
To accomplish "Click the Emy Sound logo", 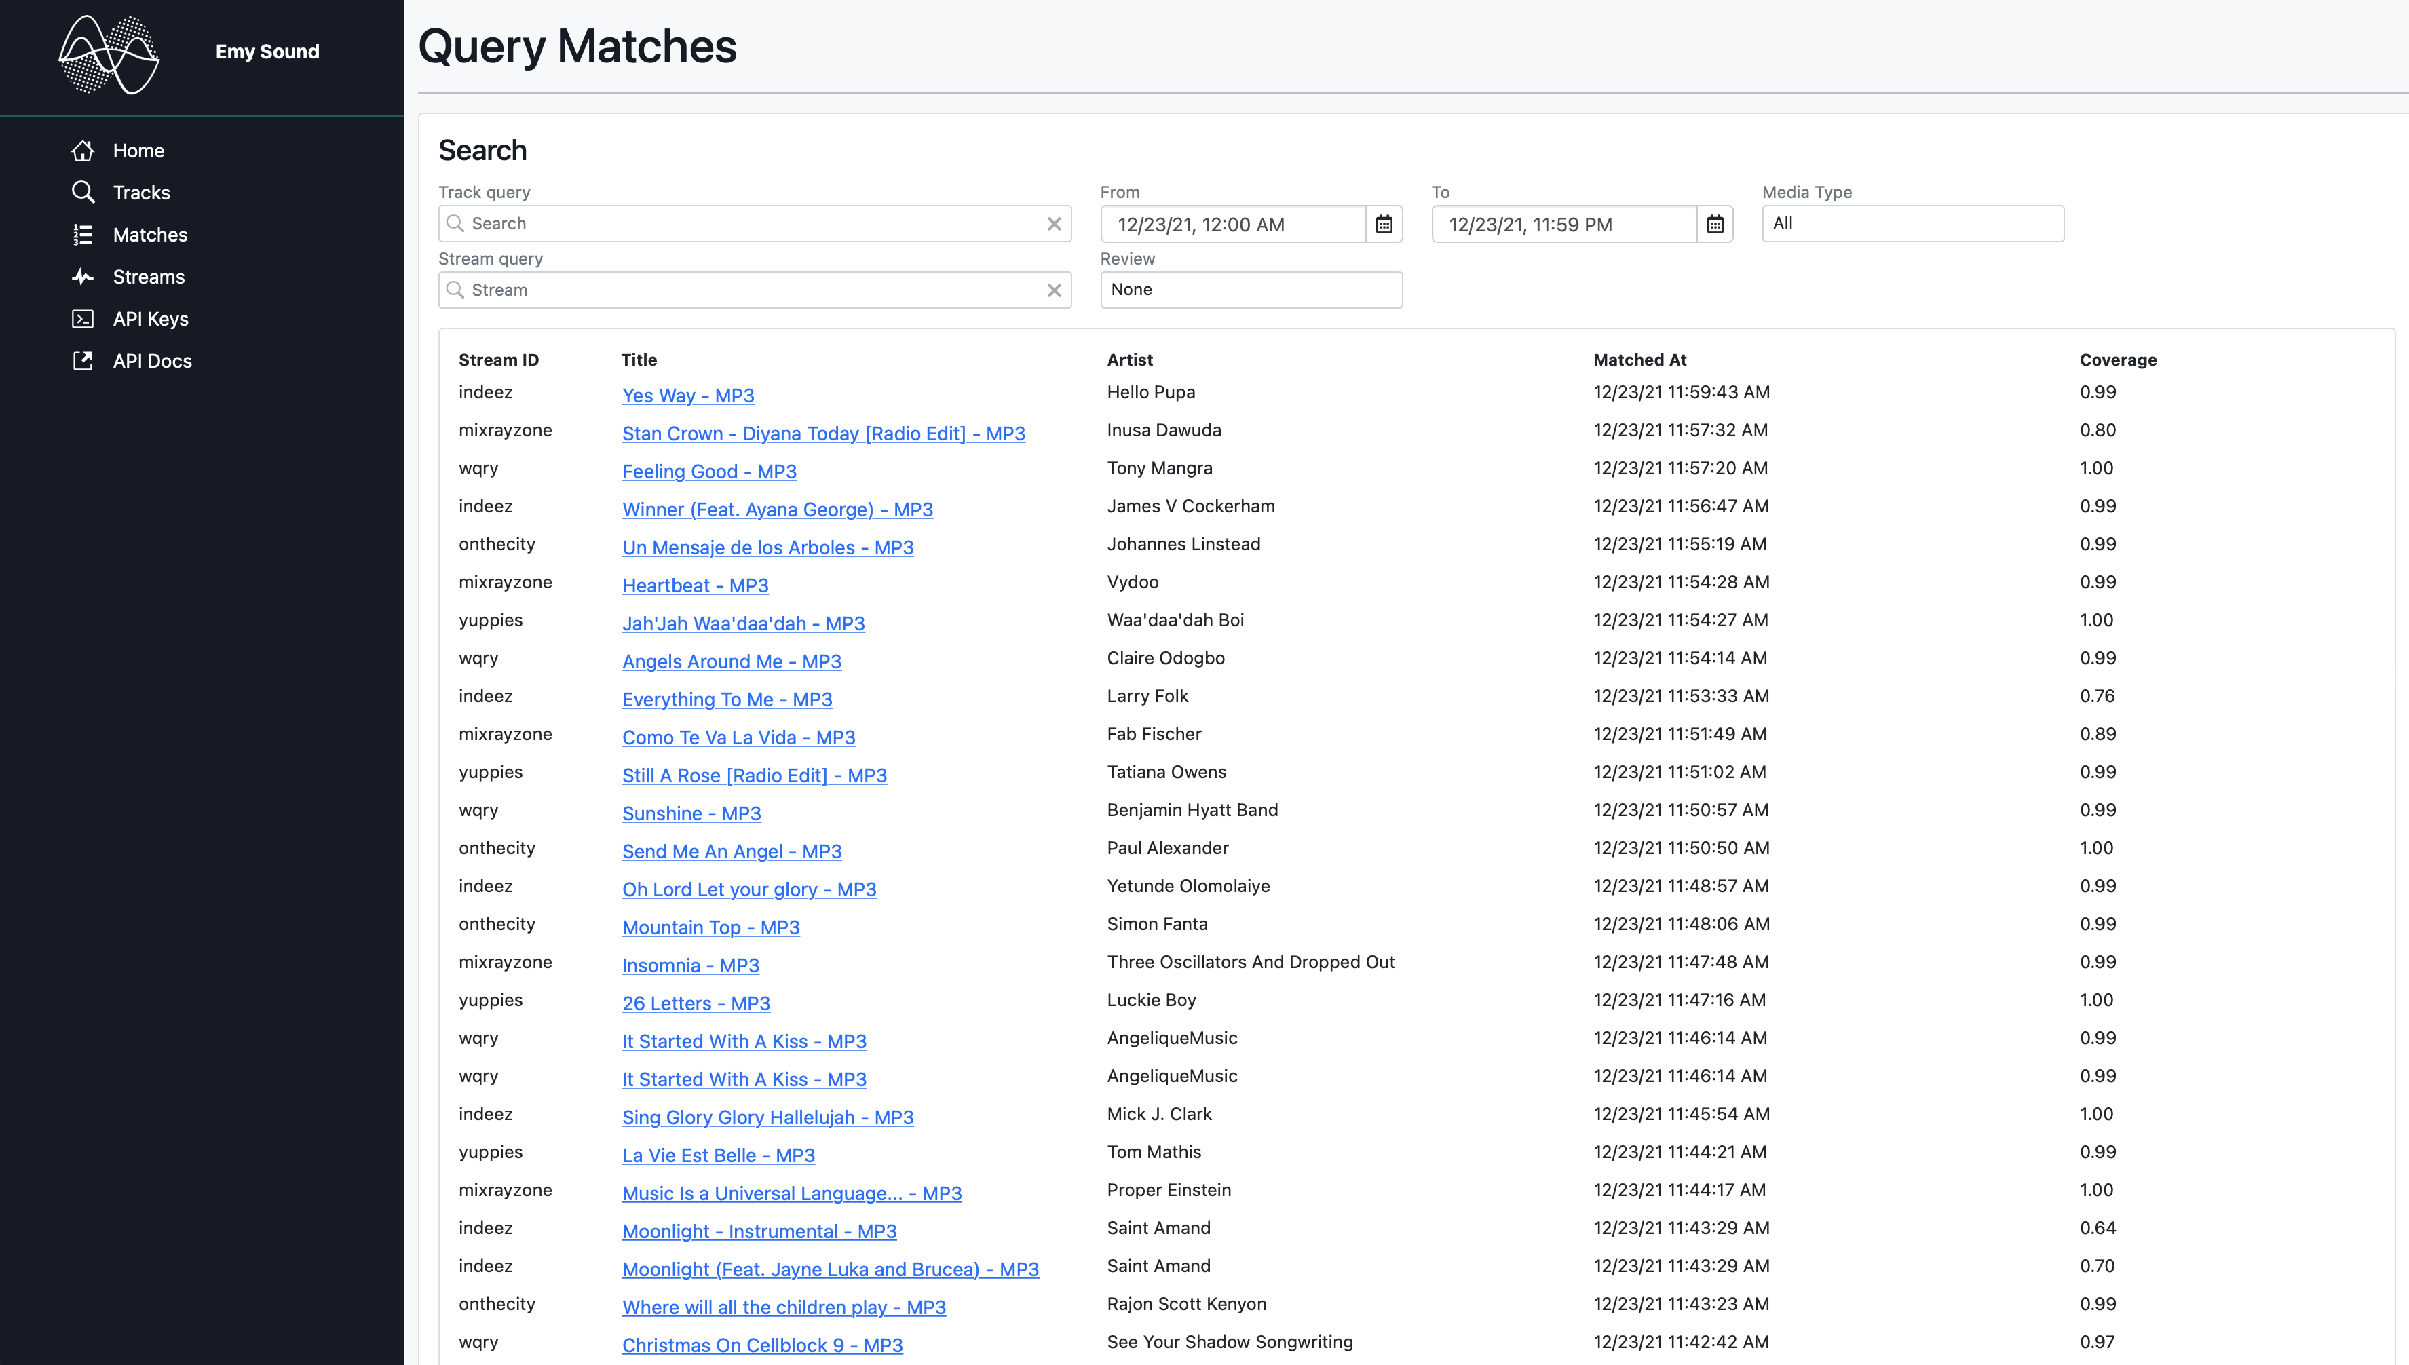I will click(110, 54).
